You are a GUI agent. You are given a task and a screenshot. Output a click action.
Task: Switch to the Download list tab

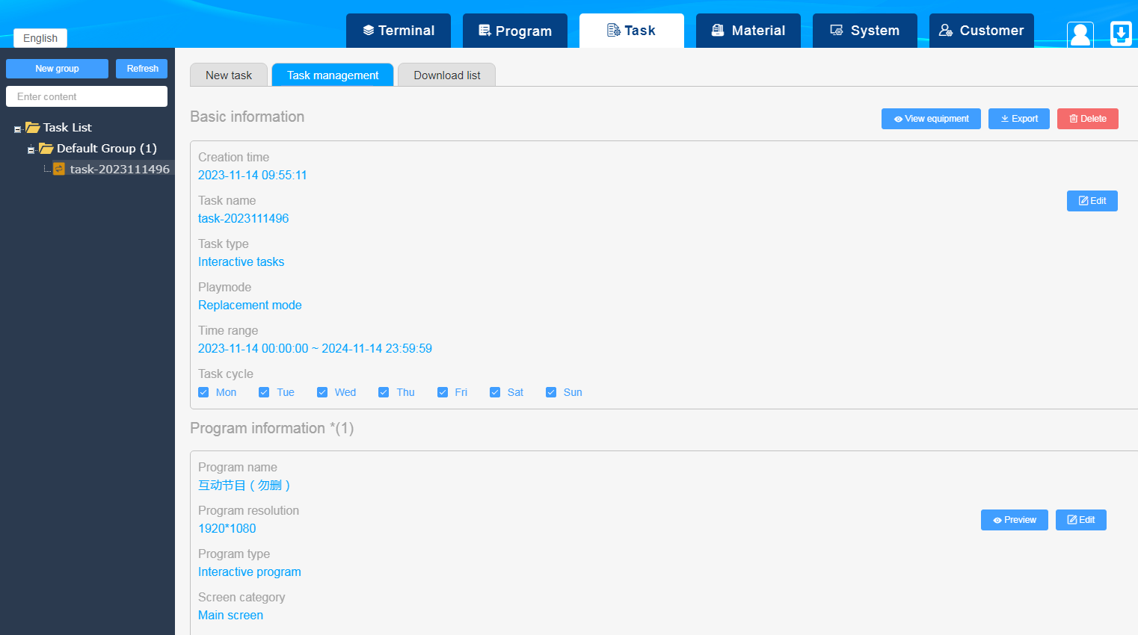tap(447, 75)
